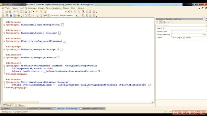Open the Конфигурация menu
Viewport: 207px width, 116px height.
pos(31,8)
